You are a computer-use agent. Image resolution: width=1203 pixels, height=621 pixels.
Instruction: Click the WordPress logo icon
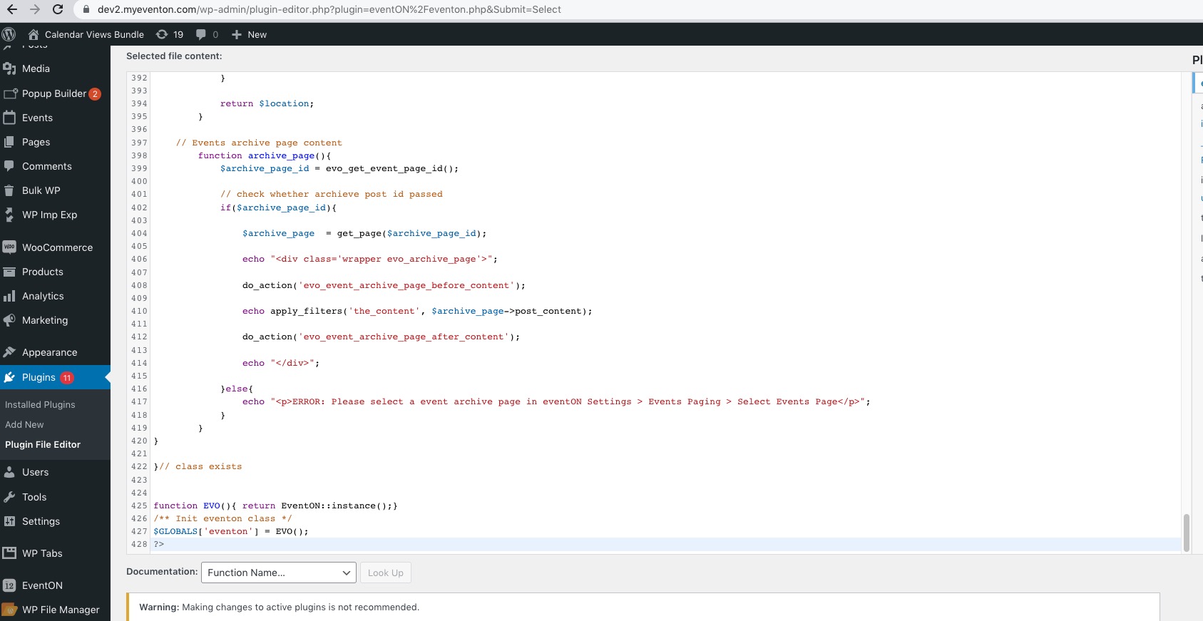coord(9,34)
